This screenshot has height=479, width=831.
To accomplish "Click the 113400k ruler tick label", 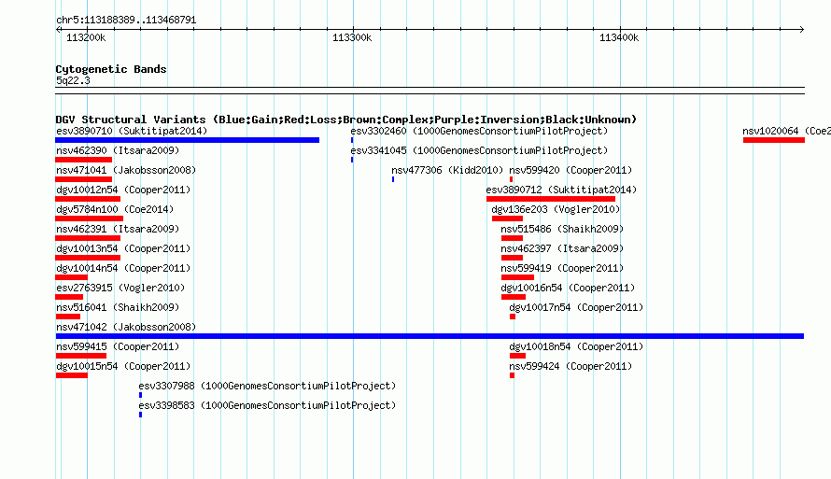I will click(x=619, y=37).
